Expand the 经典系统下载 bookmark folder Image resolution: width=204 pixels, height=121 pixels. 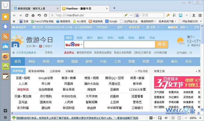click(x=167, y=21)
